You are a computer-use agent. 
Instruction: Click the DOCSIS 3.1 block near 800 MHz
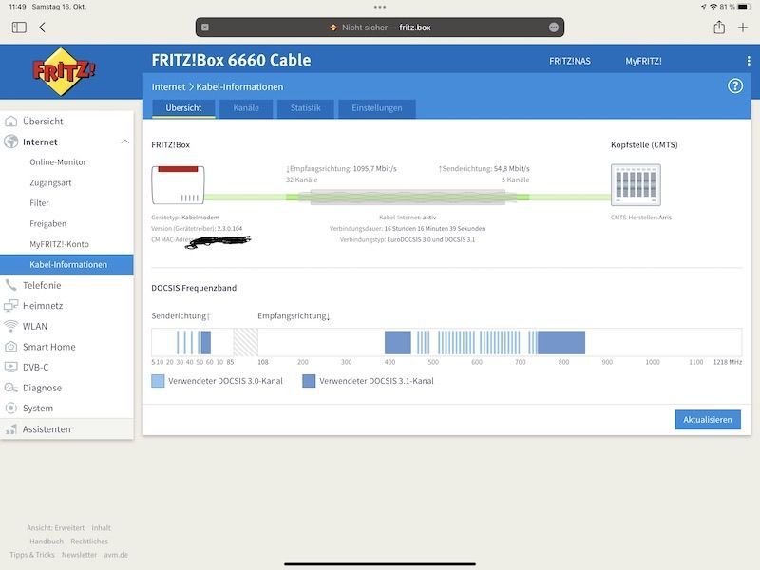click(x=561, y=343)
